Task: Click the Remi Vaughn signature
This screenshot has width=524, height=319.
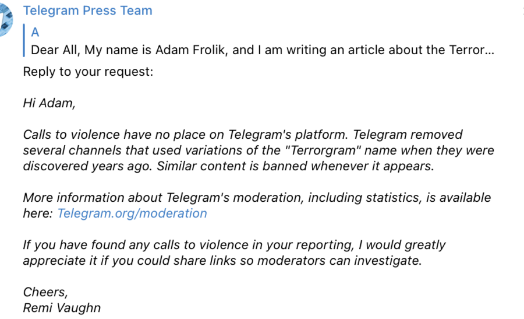Action: pos(62,308)
